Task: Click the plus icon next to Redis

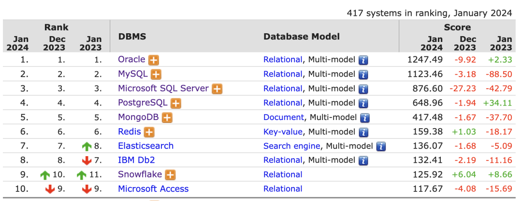Action: 149,132
